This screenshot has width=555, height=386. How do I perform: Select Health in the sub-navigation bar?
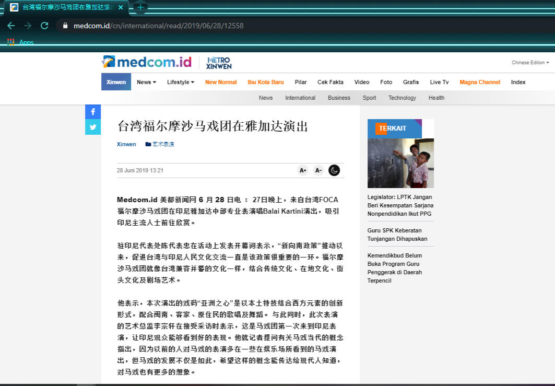[436, 98]
